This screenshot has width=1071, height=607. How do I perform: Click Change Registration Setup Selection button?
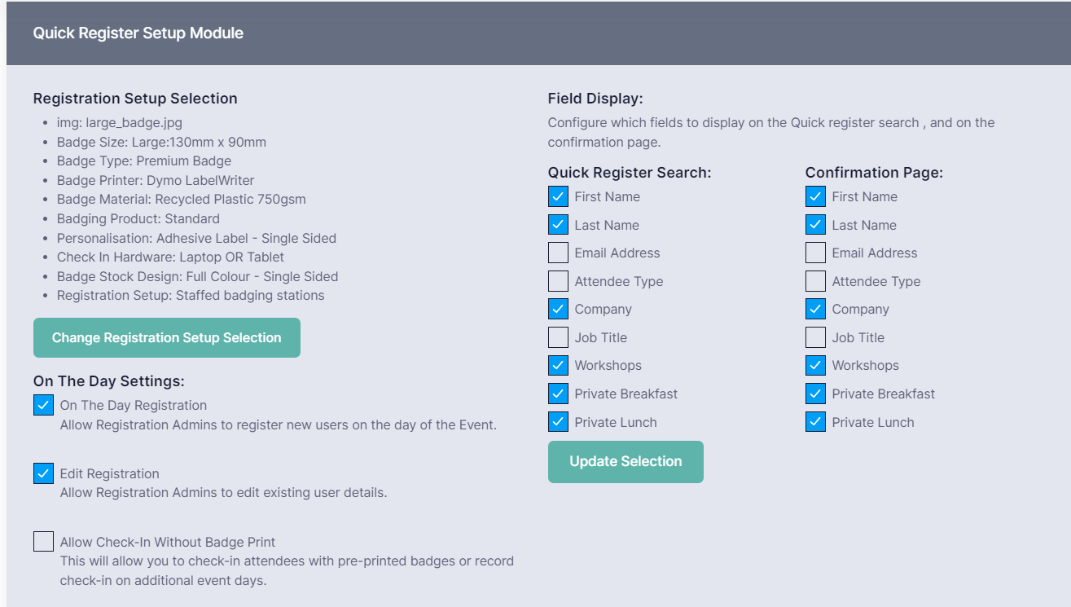[x=166, y=337]
